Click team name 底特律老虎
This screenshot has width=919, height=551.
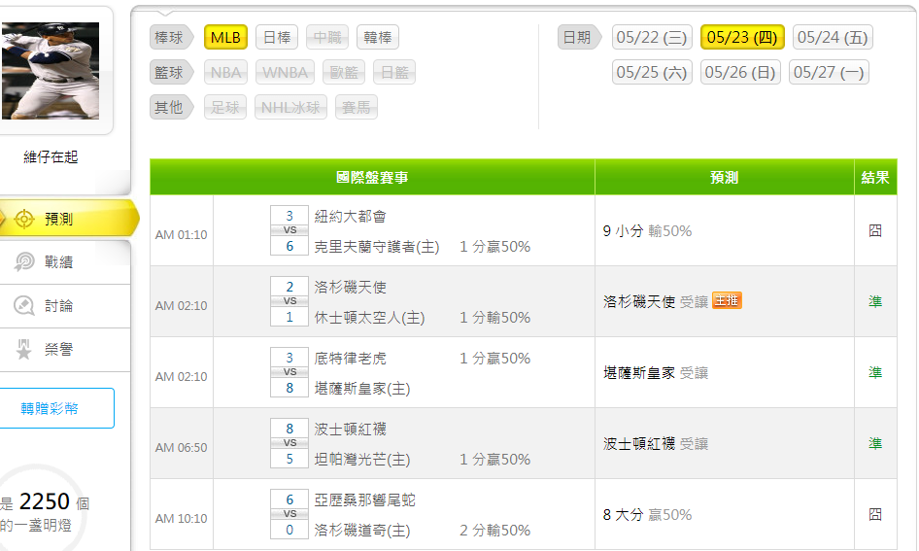350,359
